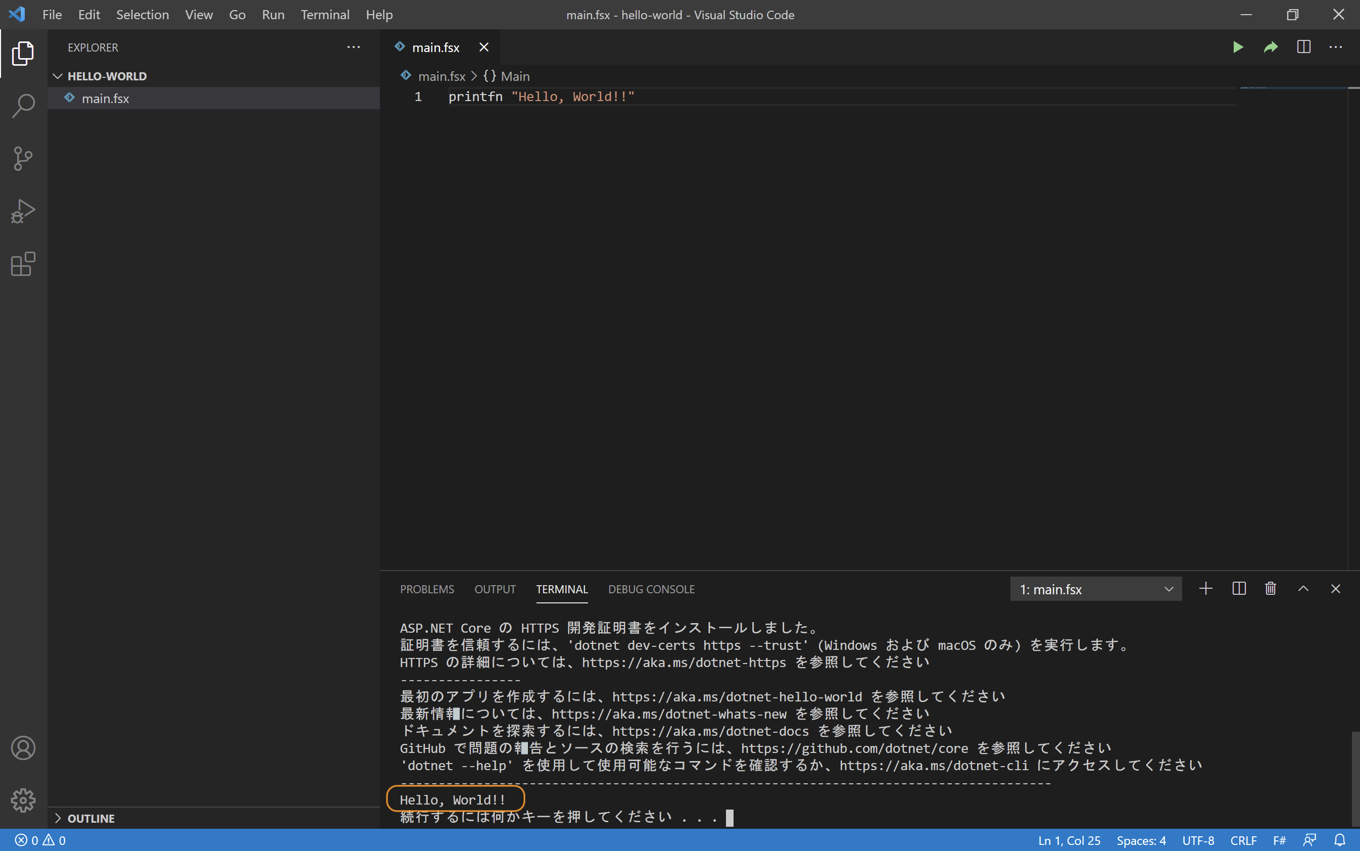Screen dimensions: 1360x851
Task: Collapse the HELLO-WORLD folder section
Action: (107, 76)
